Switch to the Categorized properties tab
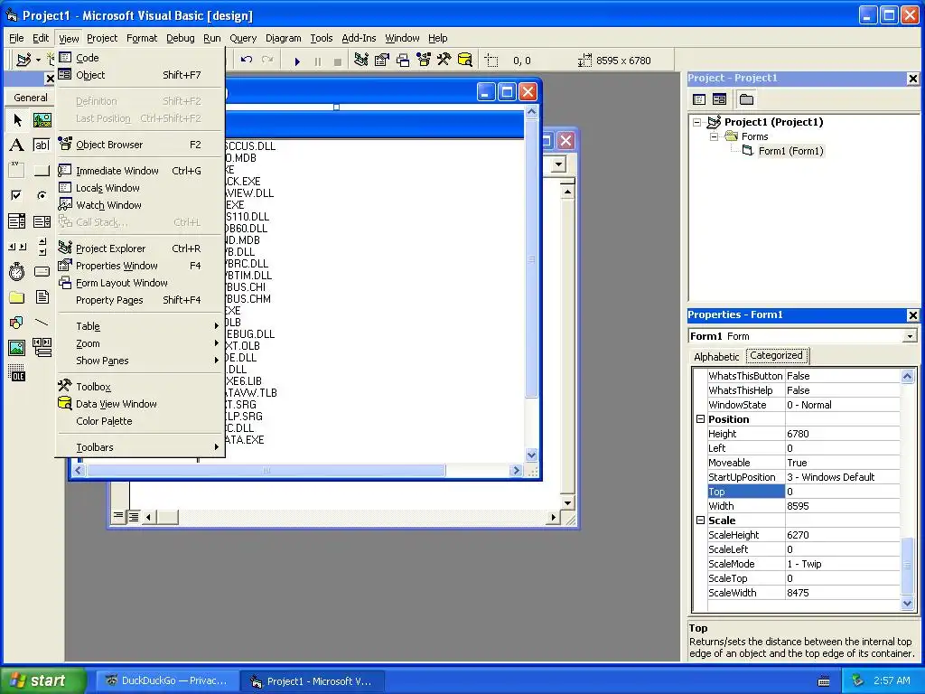 point(776,355)
